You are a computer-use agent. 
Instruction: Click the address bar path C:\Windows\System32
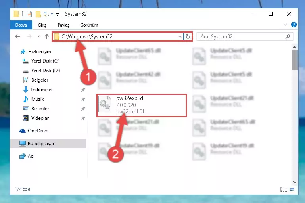pos(87,36)
